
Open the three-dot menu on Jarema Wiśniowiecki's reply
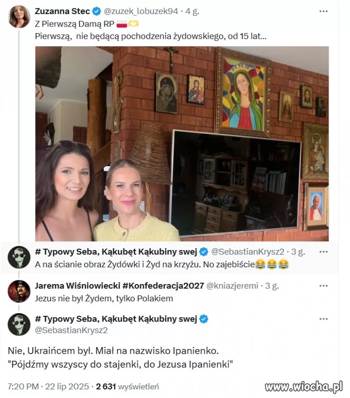pyautogui.click(x=323, y=286)
